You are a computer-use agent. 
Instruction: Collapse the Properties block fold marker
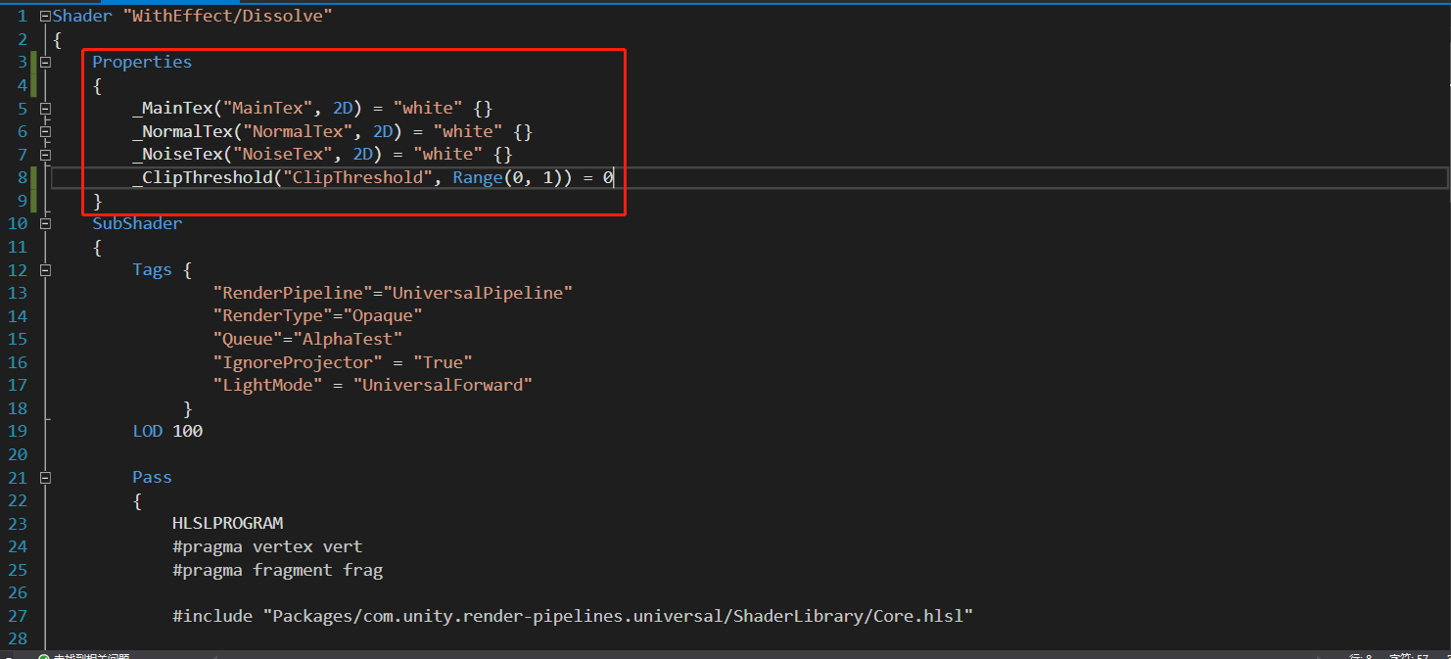pyautogui.click(x=46, y=62)
